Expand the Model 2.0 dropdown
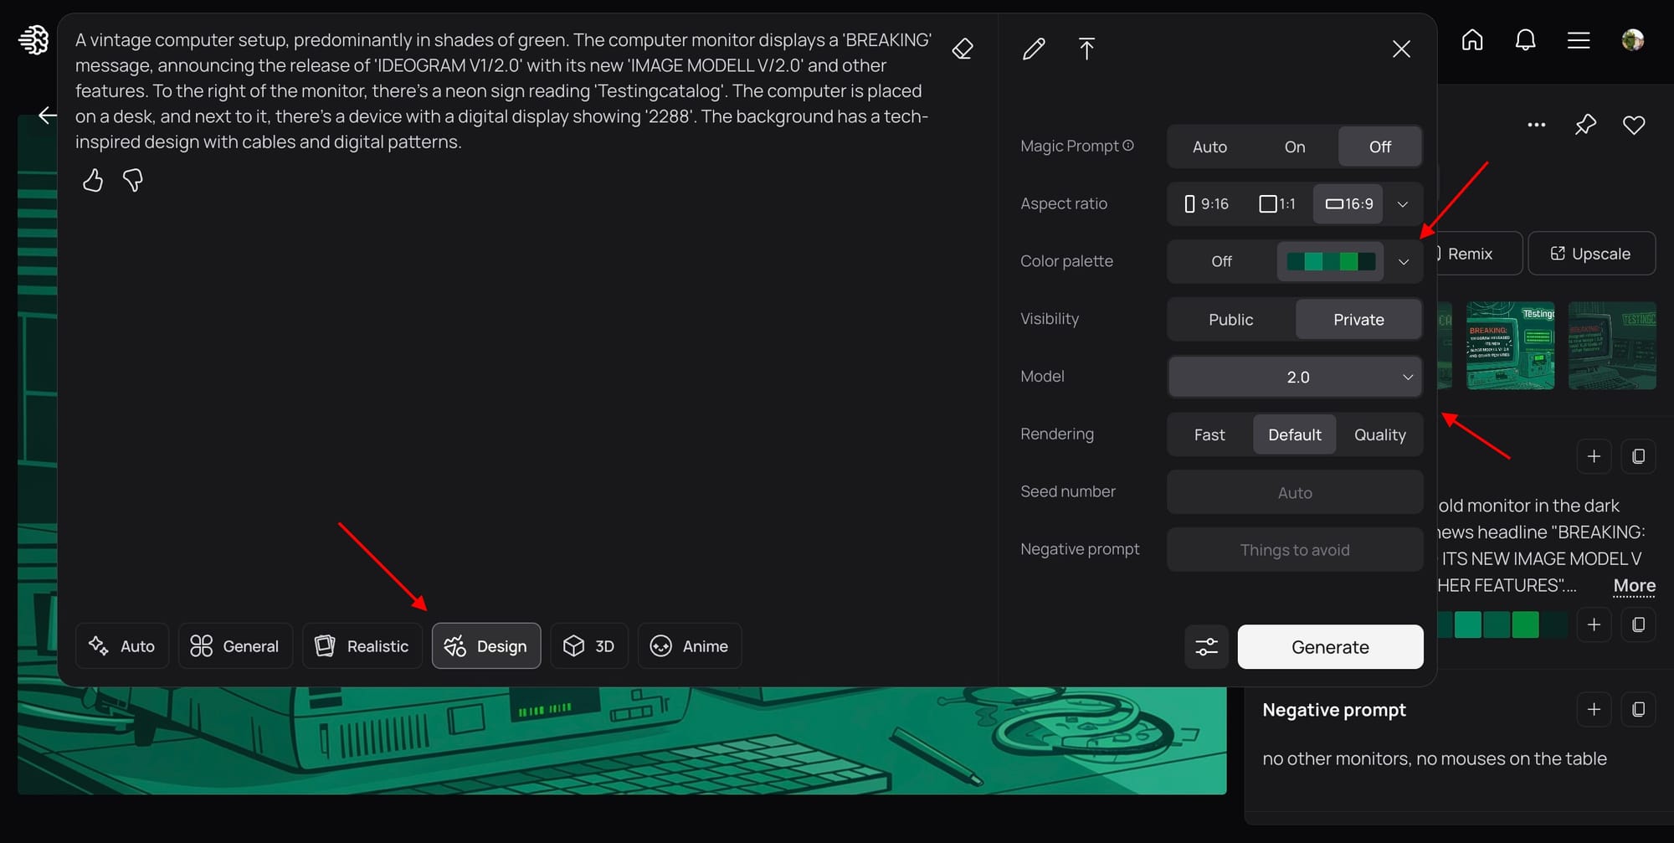 point(1407,377)
